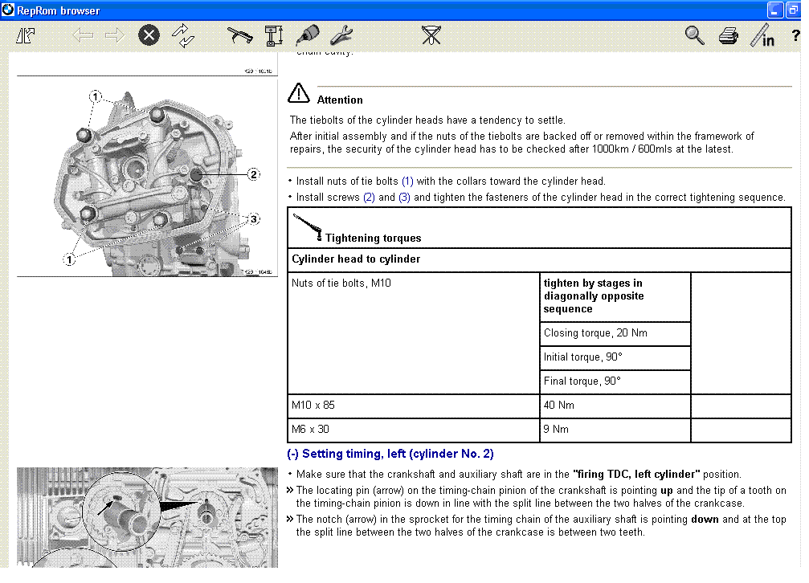This screenshot has height=583, width=809.
Task: Open search with the magnifying glass
Action: (694, 35)
